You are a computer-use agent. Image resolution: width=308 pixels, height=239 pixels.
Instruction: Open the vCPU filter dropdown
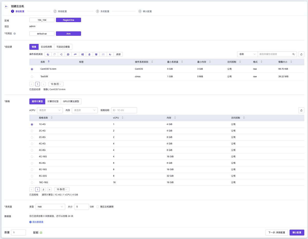click(x=50, y=110)
